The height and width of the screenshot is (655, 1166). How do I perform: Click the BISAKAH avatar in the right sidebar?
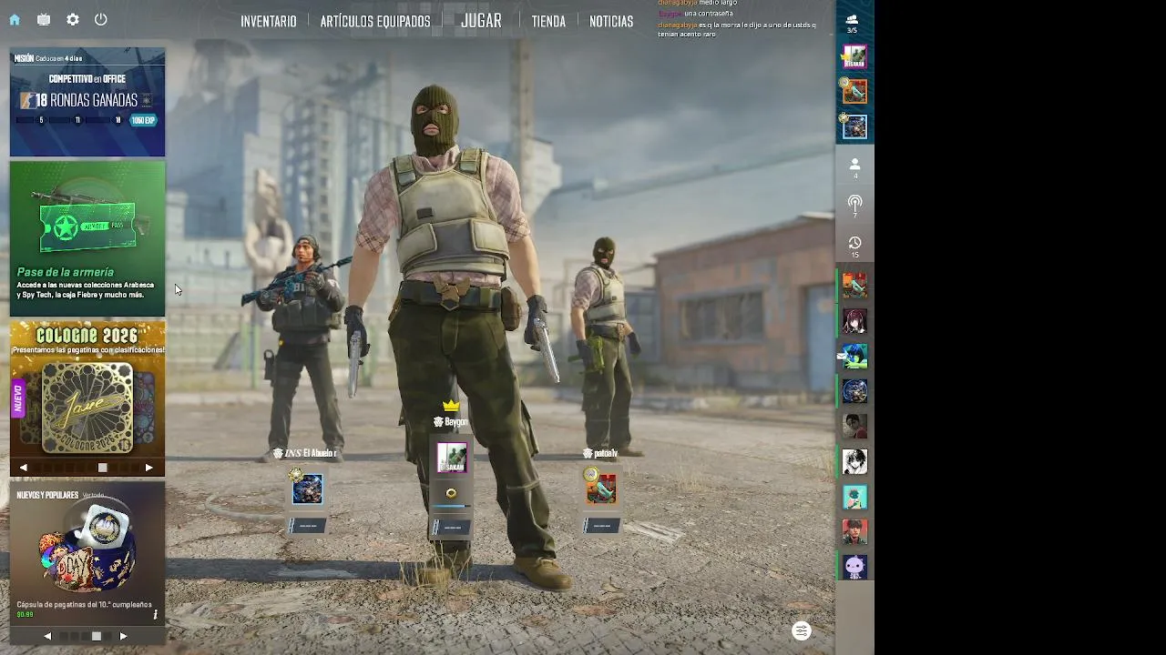[854, 56]
